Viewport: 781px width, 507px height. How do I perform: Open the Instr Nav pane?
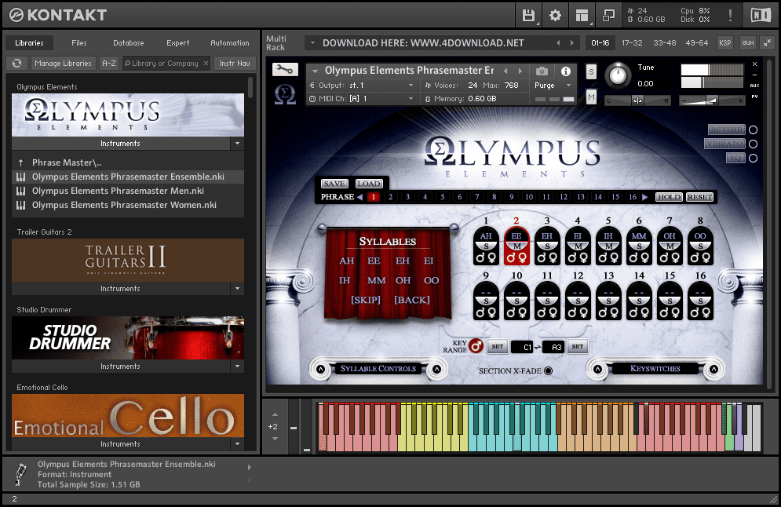coord(235,64)
